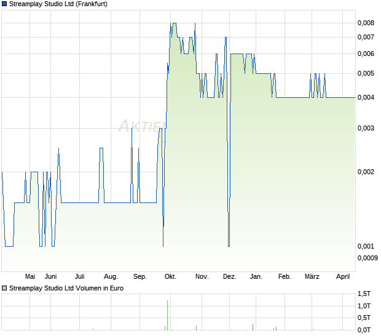The image size is (381, 336).
Task: Click the red volume bar near Nov.
Action: click(x=196, y=328)
